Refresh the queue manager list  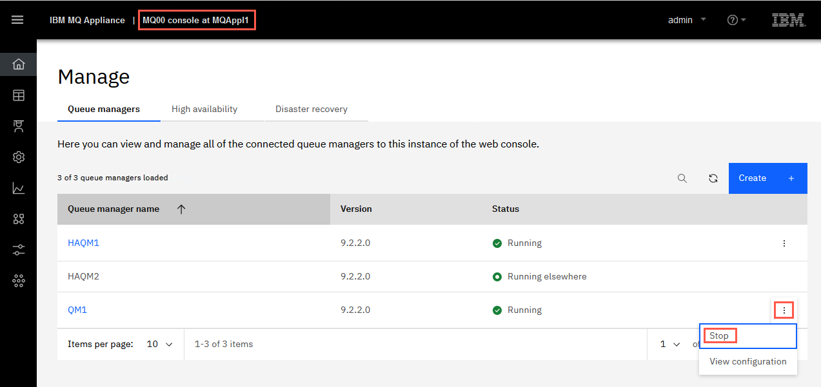pyautogui.click(x=713, y=178)
